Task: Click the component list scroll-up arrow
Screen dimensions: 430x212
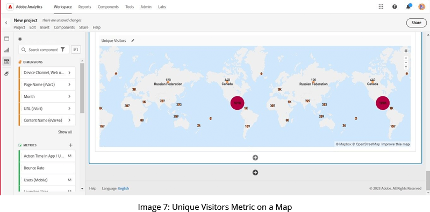Action: point(82,61)
